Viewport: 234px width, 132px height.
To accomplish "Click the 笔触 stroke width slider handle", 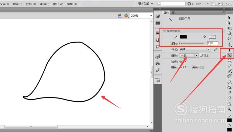I will [180, 43].
